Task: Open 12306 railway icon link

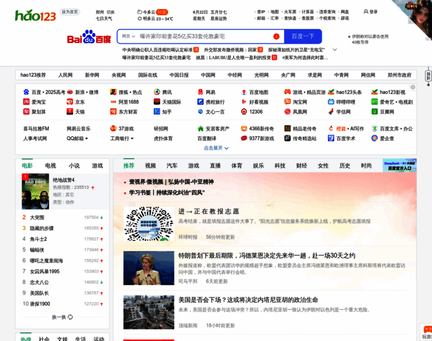Action: click(244, 111)
